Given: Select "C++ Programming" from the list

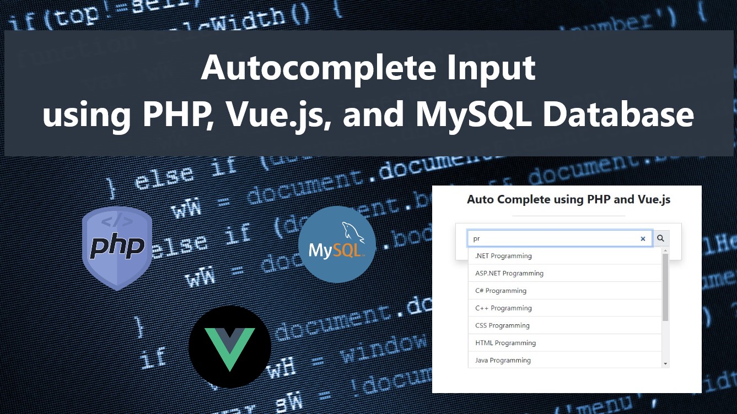Looking at the screenshot, I should tap(503, 308).
